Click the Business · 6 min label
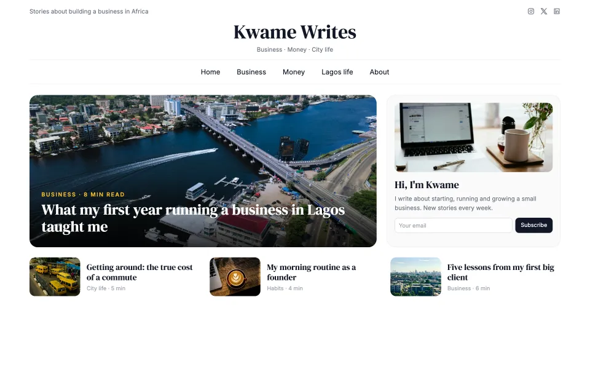 pyautogui.click(x=468, y=288)
